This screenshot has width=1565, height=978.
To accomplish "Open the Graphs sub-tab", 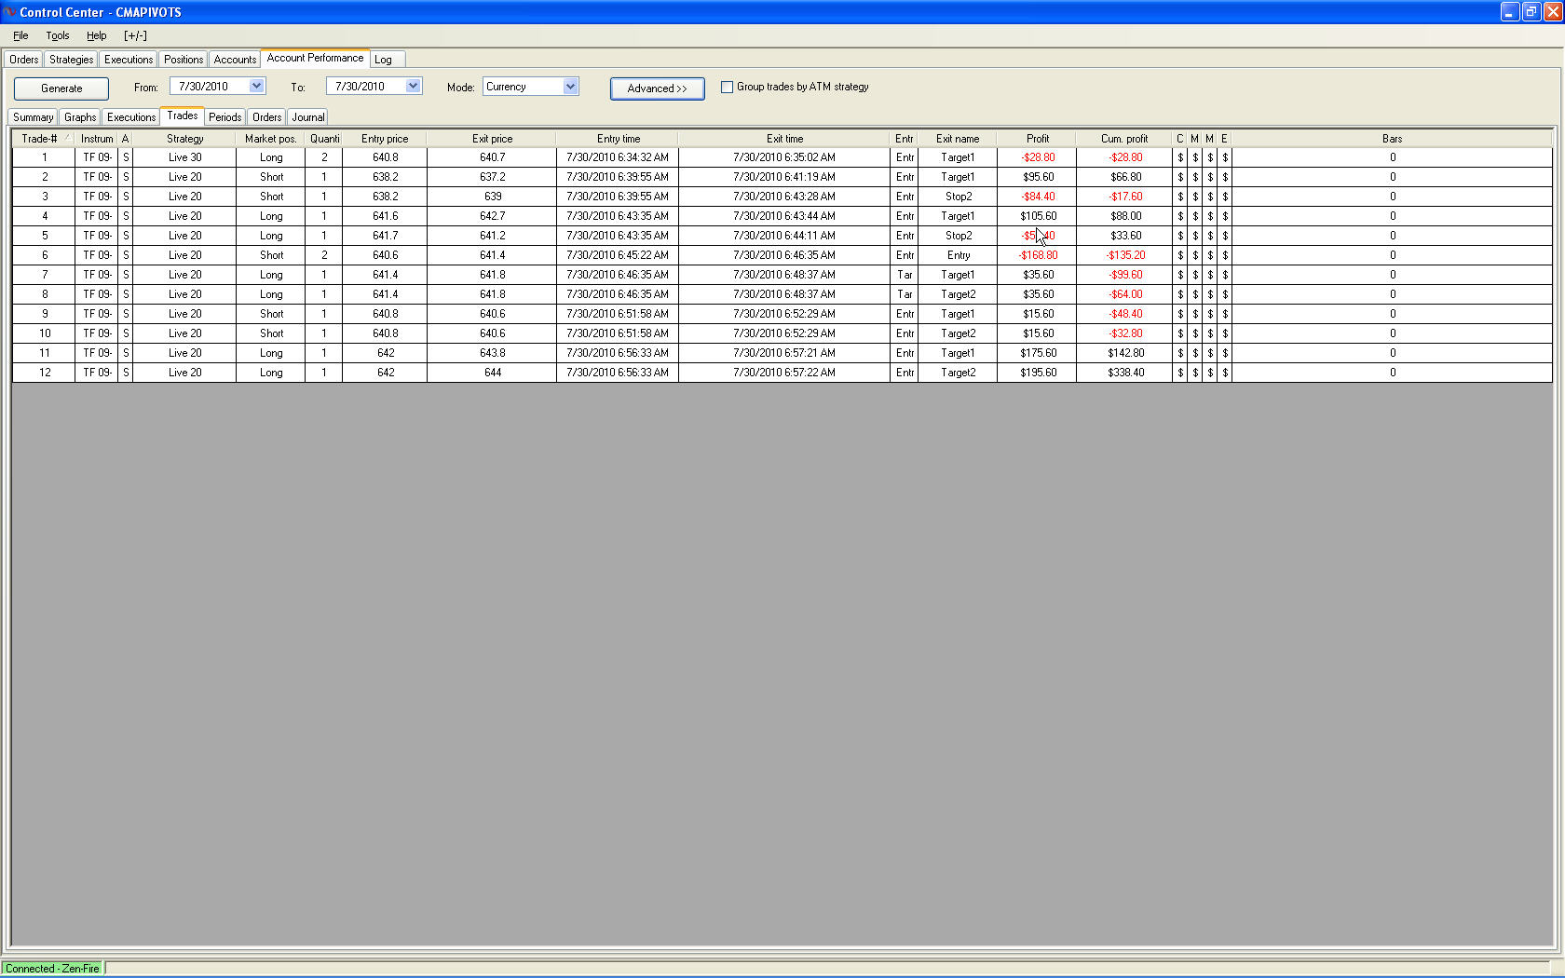I will 80,117.
